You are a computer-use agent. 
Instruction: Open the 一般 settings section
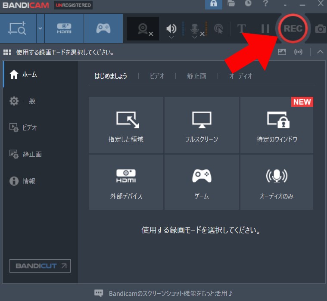tap(40, 101)
